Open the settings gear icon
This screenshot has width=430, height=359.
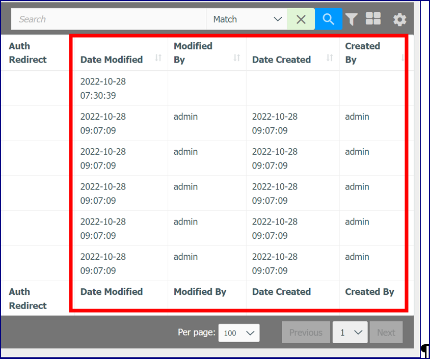(399, 20)
